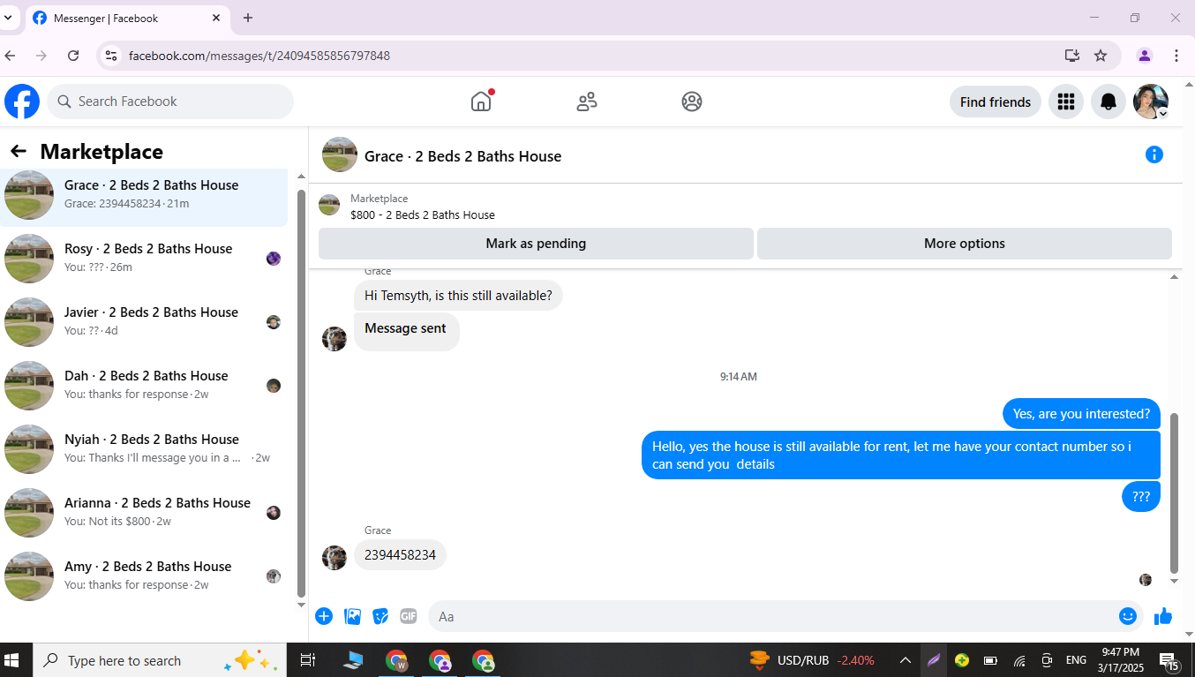
Task: Open the $800 - 2 Beds 2 Baths House listing
Action: 423,214
